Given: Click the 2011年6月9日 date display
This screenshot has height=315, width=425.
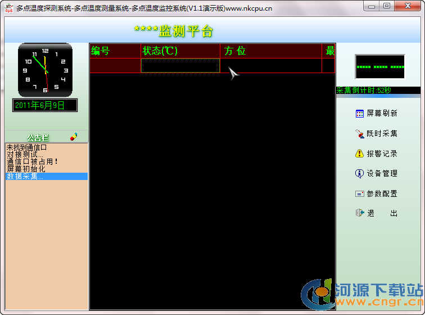Looking at the screenshot, I should point(45,105).
